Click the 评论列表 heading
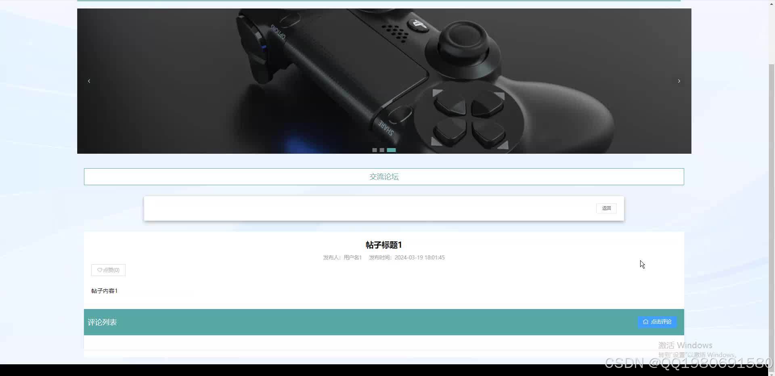775x376 pixels. [x=102, y=322]
